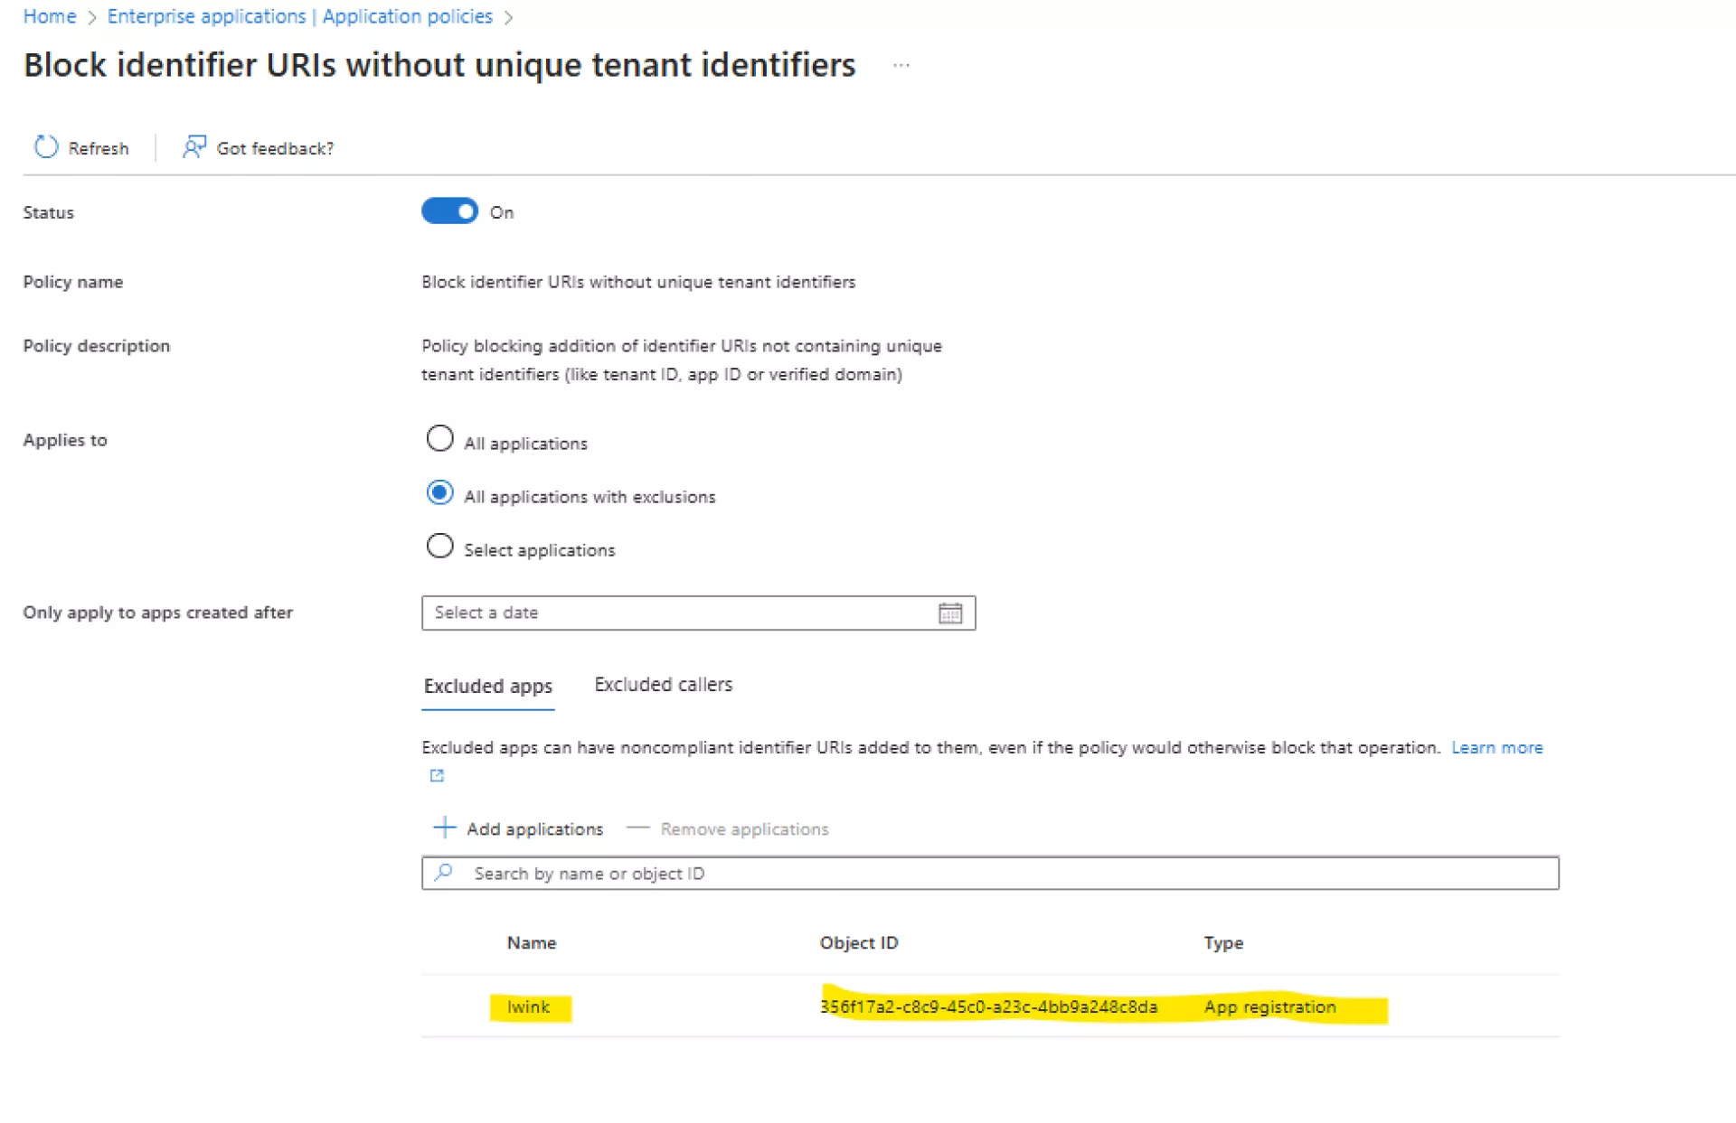Viewport: 1736px width, 1123px height.
Task: Click the Refresh icon
Action: (x=46, y=147)
